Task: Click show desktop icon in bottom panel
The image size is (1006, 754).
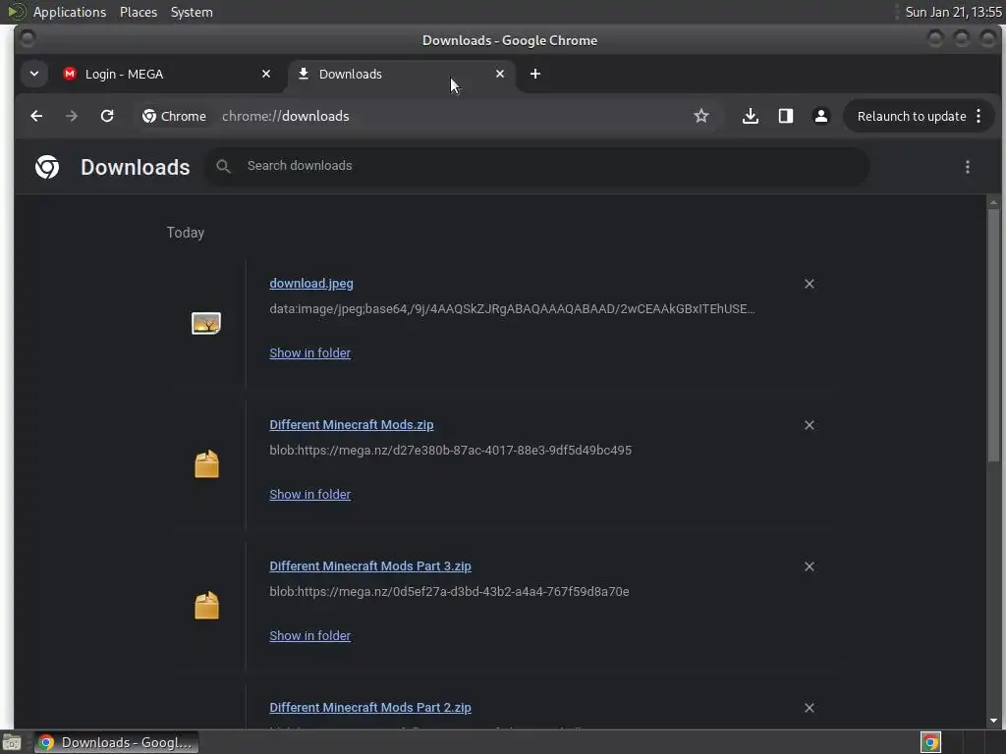Action: pyautogui.click(x=12, y=742)
